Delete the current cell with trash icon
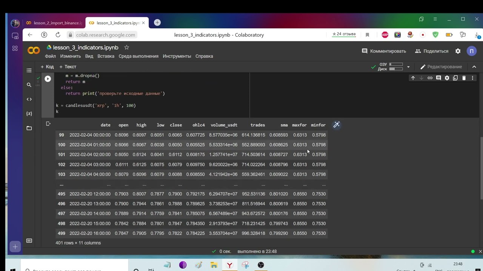 click(x=464, y=78)
